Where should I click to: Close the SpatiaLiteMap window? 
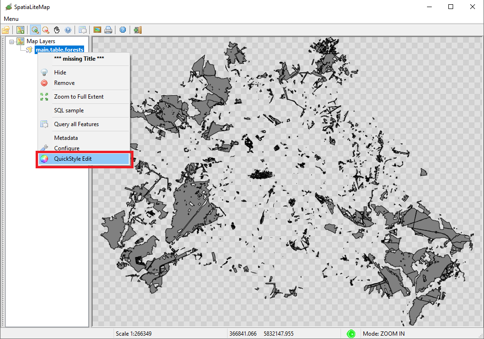click(x=472, y=7)
